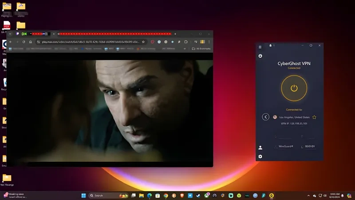Click the browser home icon

tap(30, 42)
